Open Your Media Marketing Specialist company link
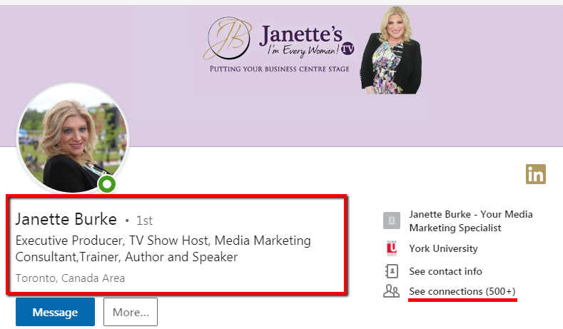The height and width of the screenshot is (329, 563). pyautogui.click(x=471, y=221)
